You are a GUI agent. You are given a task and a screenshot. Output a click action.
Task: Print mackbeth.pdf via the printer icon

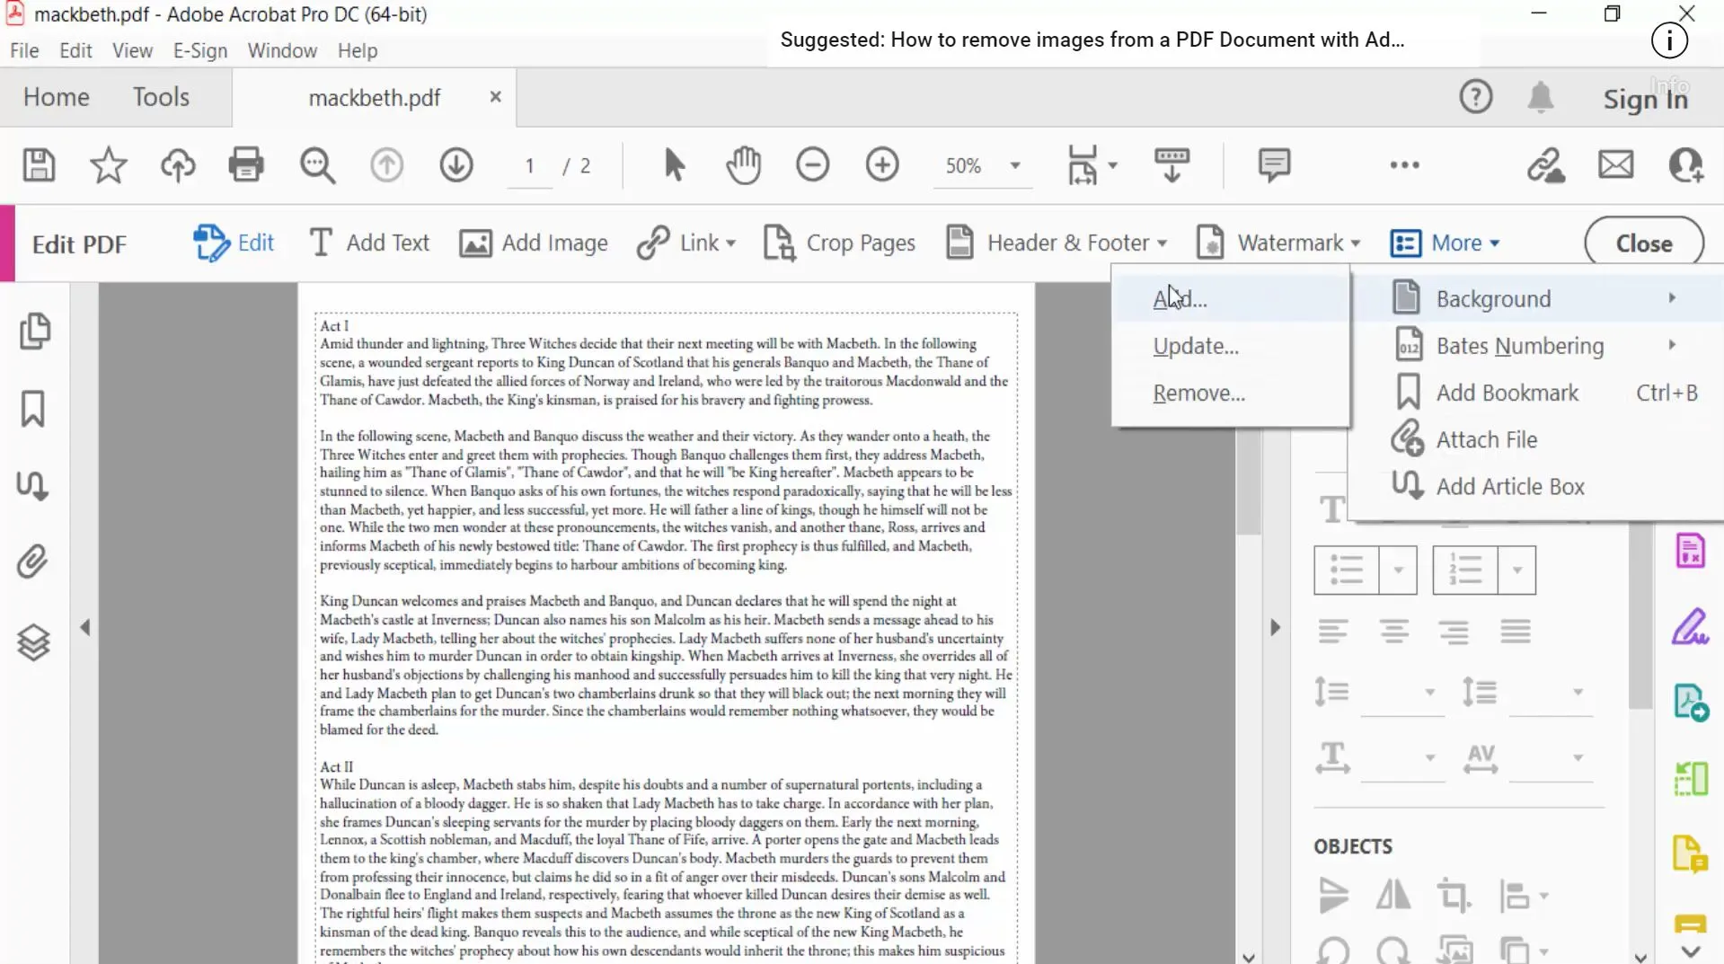click(246, 165)
